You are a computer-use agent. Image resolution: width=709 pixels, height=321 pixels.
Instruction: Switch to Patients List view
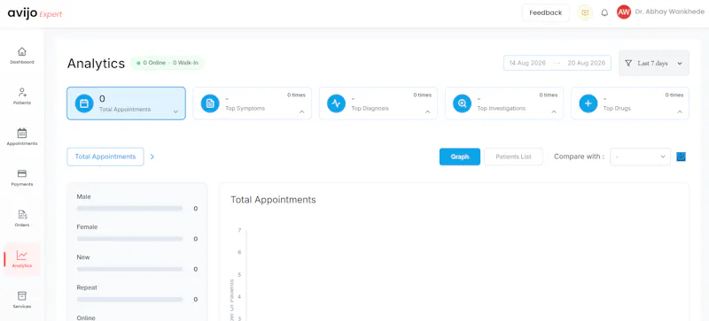click(513, 157)
